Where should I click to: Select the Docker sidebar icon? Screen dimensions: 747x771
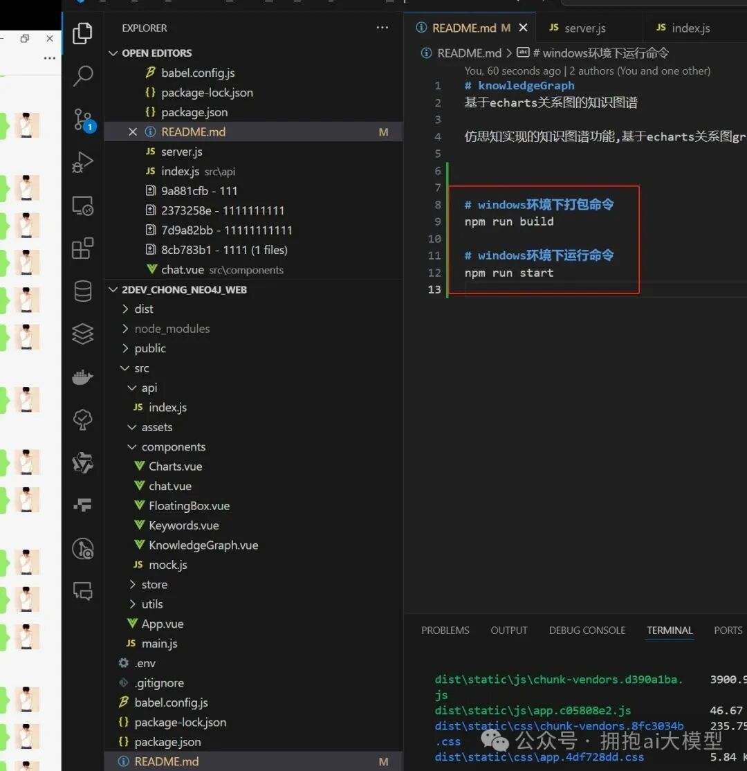[82, 377]
